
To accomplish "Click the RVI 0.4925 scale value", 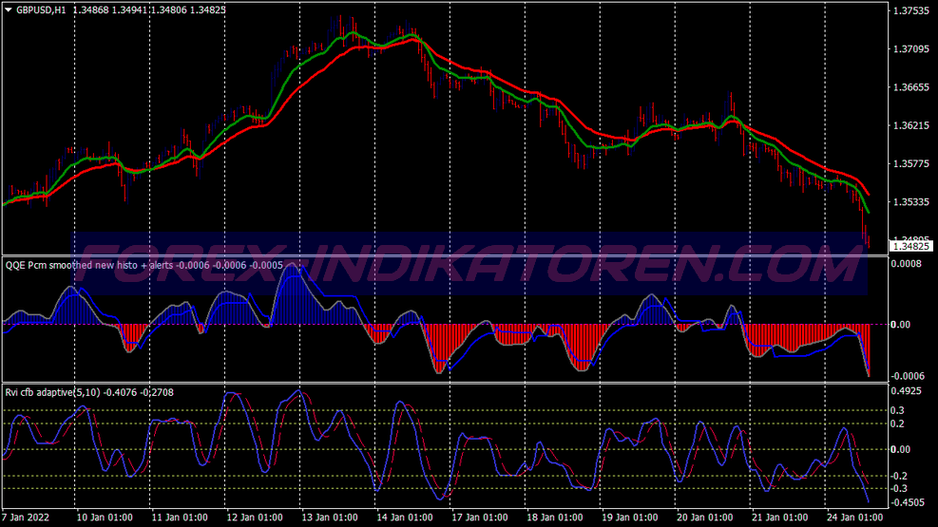I will pos(906,391).
